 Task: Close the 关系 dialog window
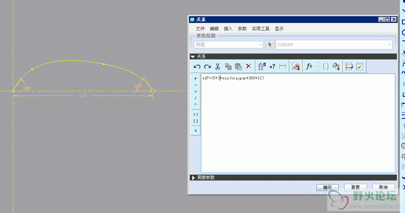click(394, 20)
